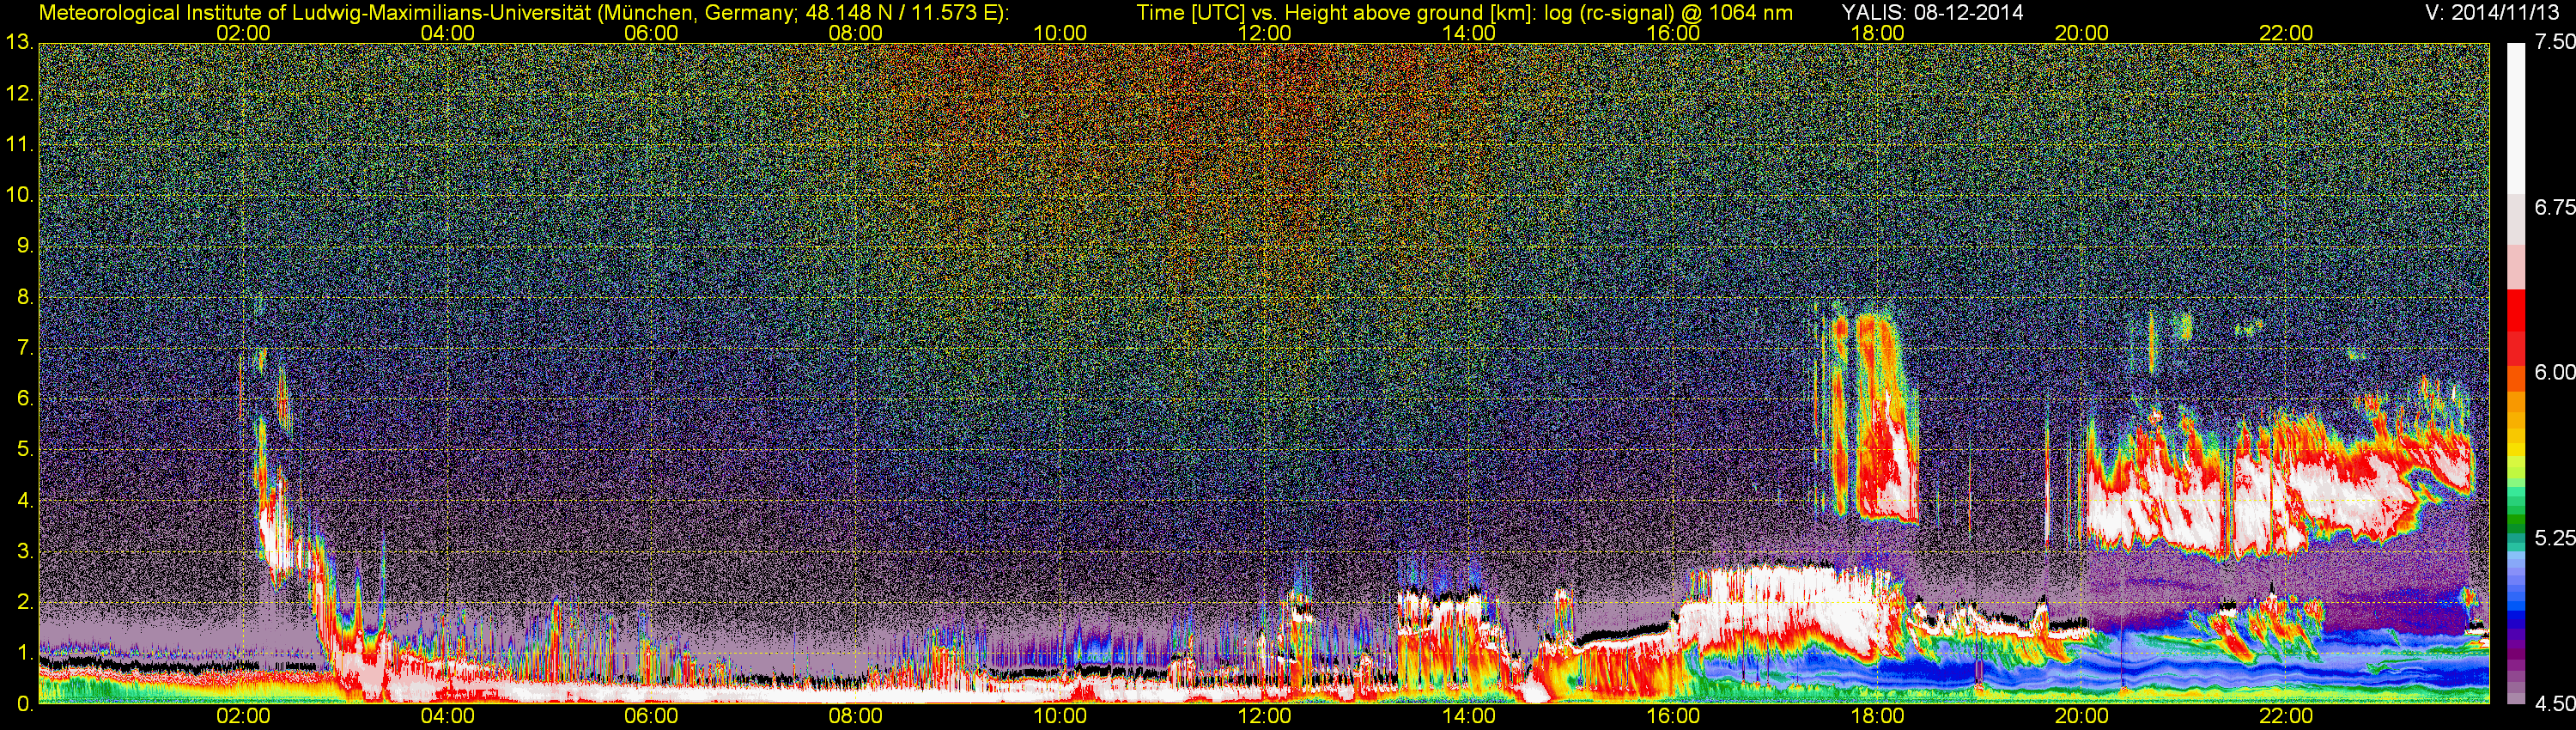
Task: Select the 18:00 tick on the top time axis
Action: (1877, 33)
